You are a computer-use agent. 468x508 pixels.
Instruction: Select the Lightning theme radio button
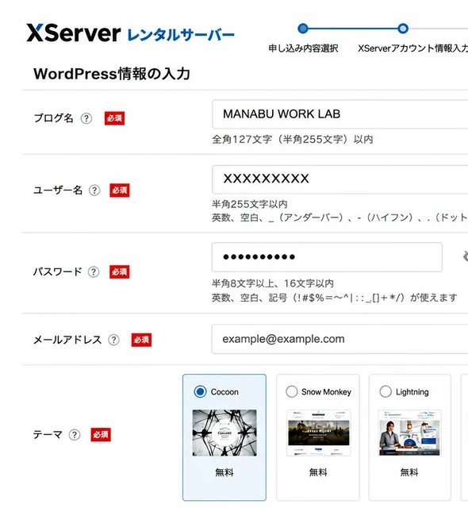pos(386,391)
